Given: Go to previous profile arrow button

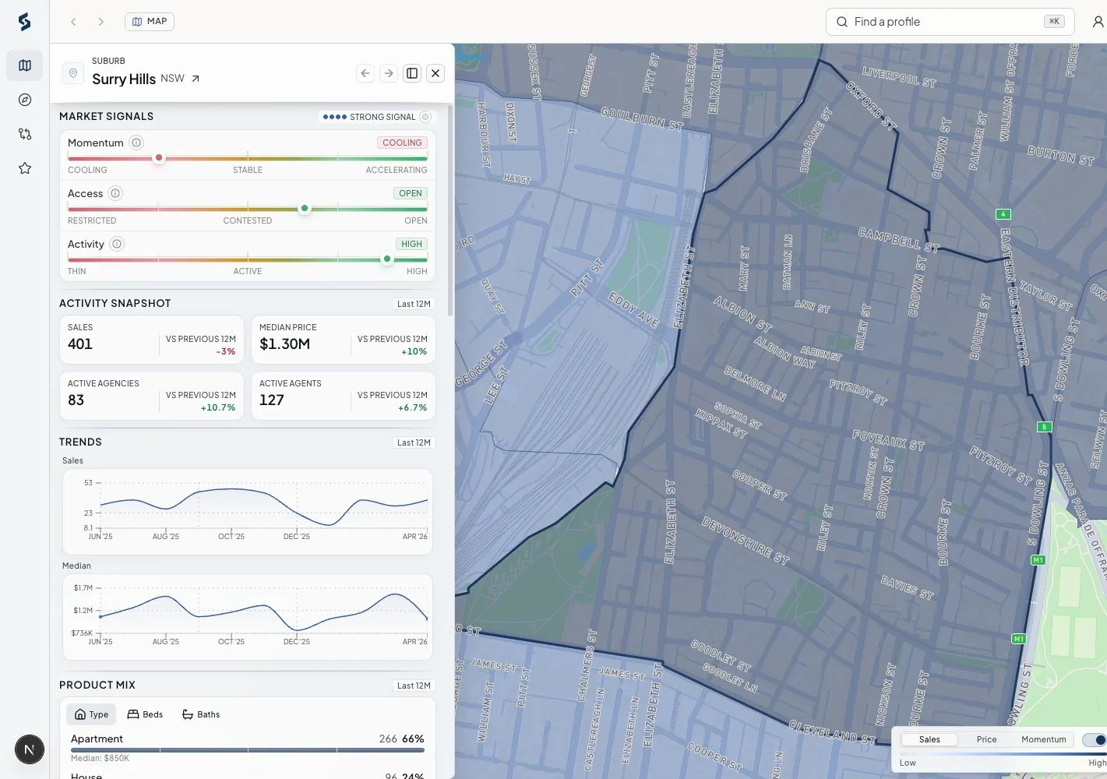Looking at the screenshot, I should 365,73.
